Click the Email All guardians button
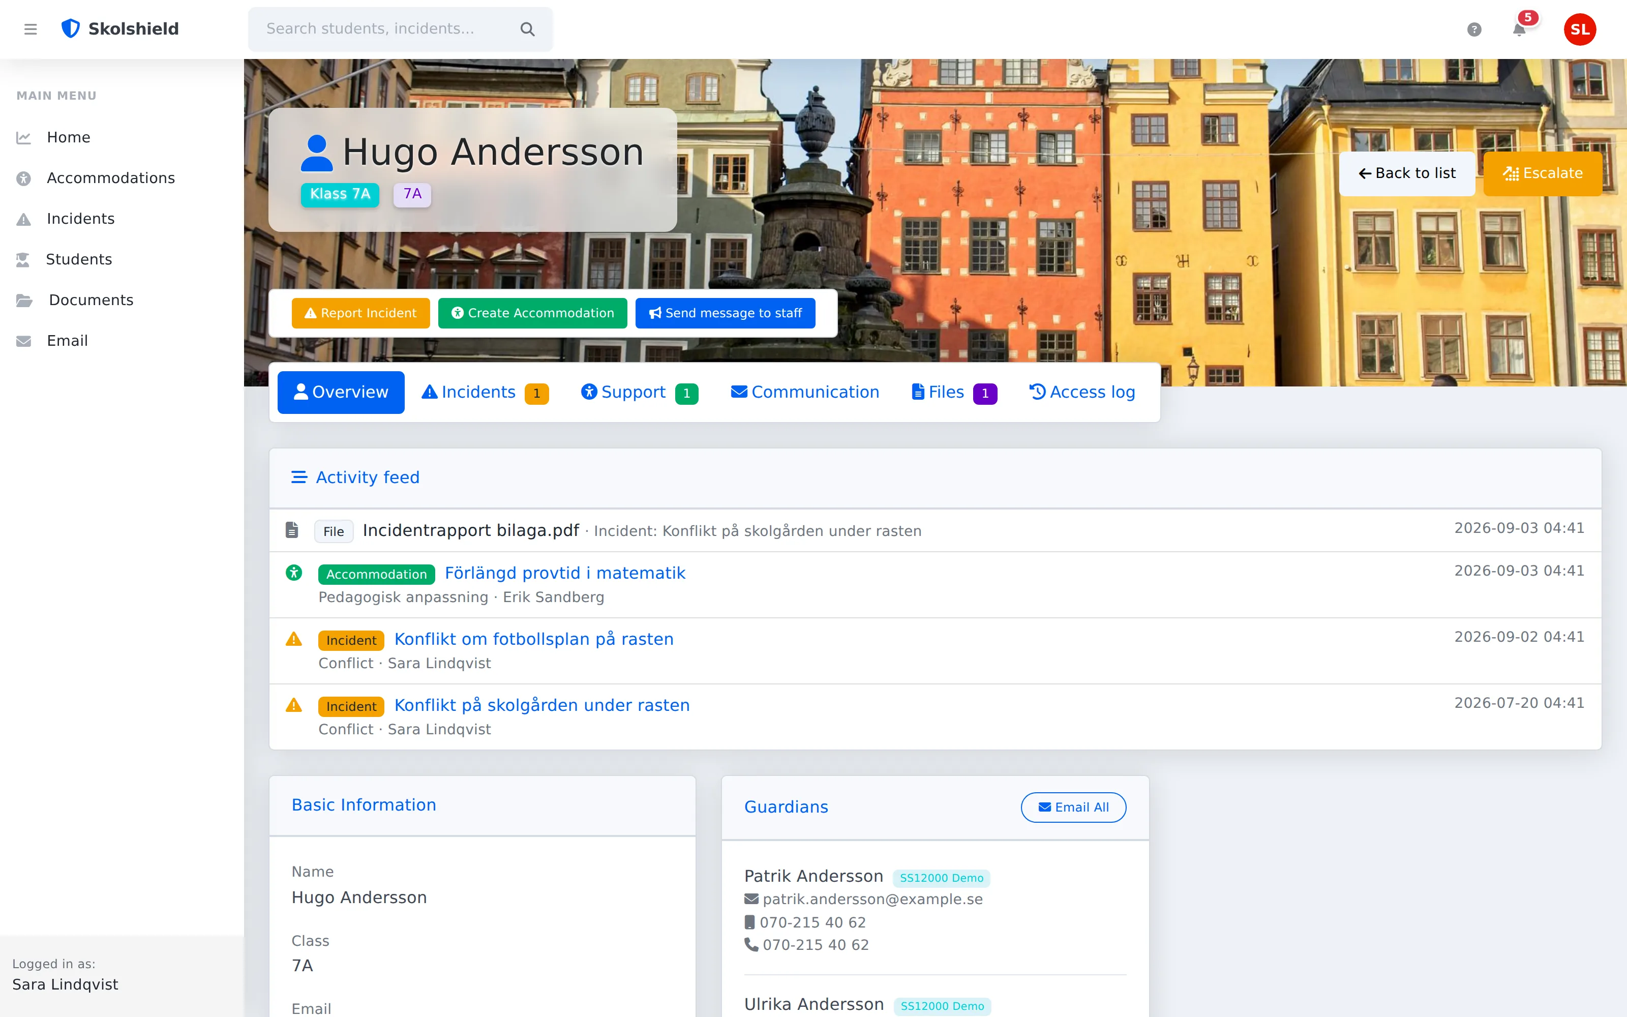Screen dimensions: 1627x1017 click(x=1074, y=807)
